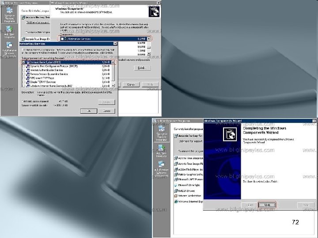Click the Windows Internet Name Service (WINS) icon

[x=28, y=86]
